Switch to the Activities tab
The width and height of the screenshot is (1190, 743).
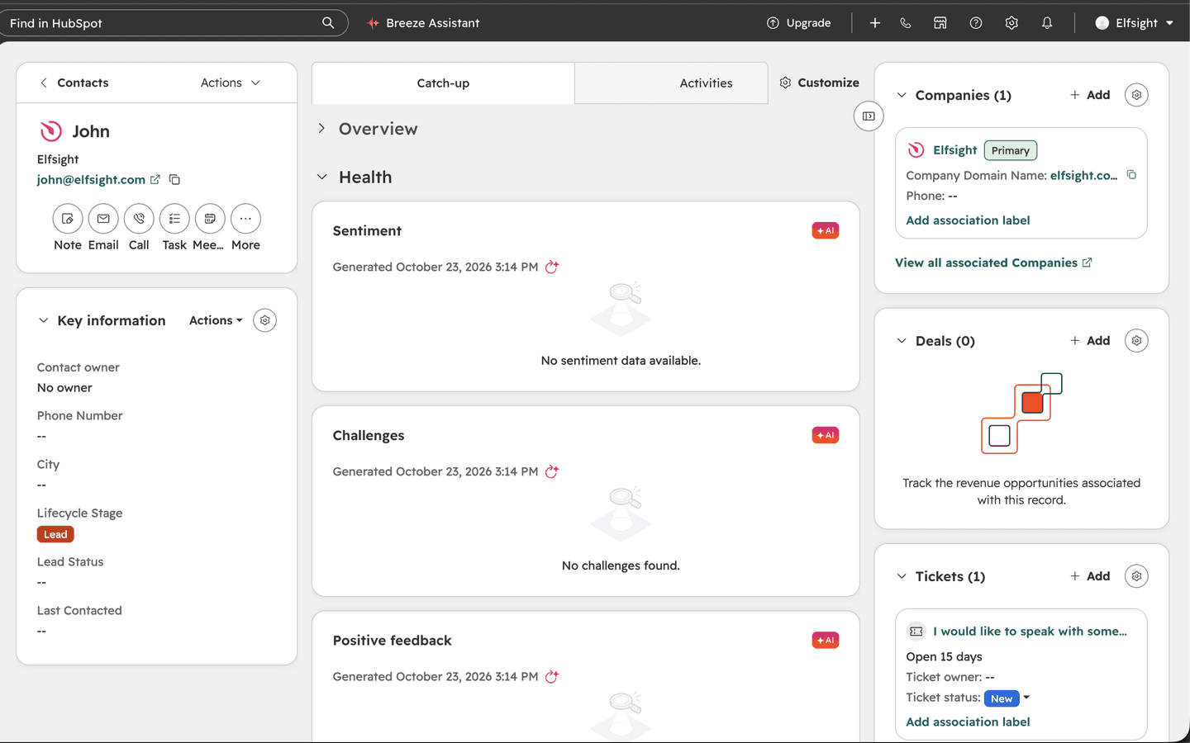coord(671,83)
